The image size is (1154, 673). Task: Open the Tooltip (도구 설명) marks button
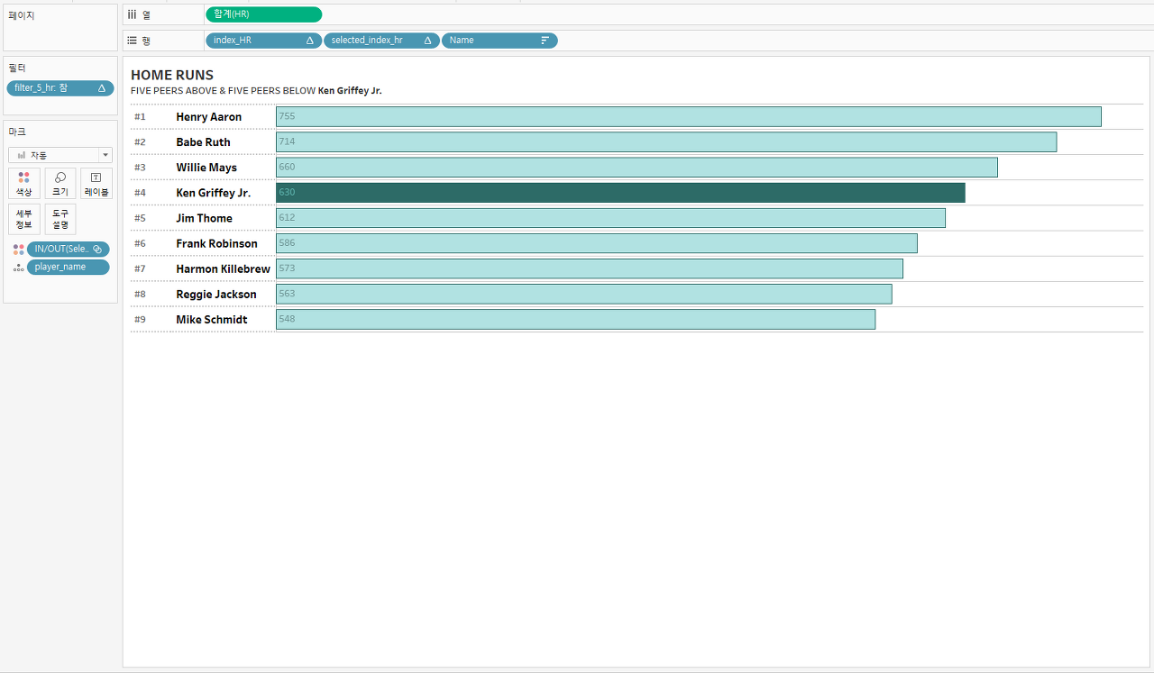pyautogui.click(x=60, y=219)
